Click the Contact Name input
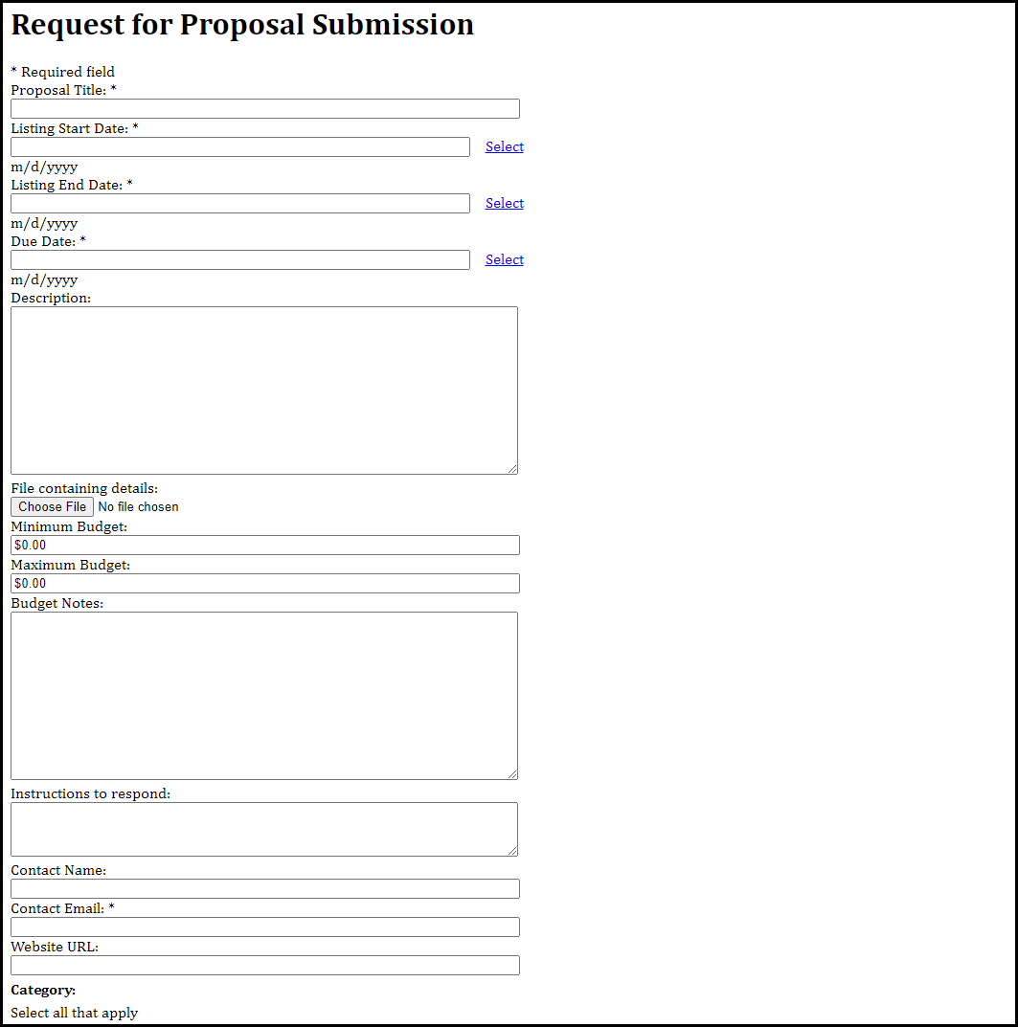1018x1027 pixels. [x=264, y=889]
